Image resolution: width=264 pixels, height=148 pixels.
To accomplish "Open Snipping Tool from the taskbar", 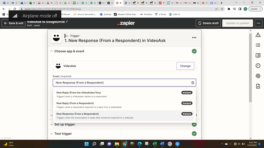I will (147, 144).
